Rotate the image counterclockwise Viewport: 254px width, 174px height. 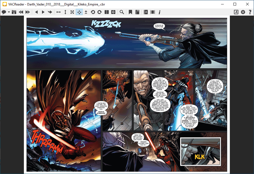click(93, 12)
